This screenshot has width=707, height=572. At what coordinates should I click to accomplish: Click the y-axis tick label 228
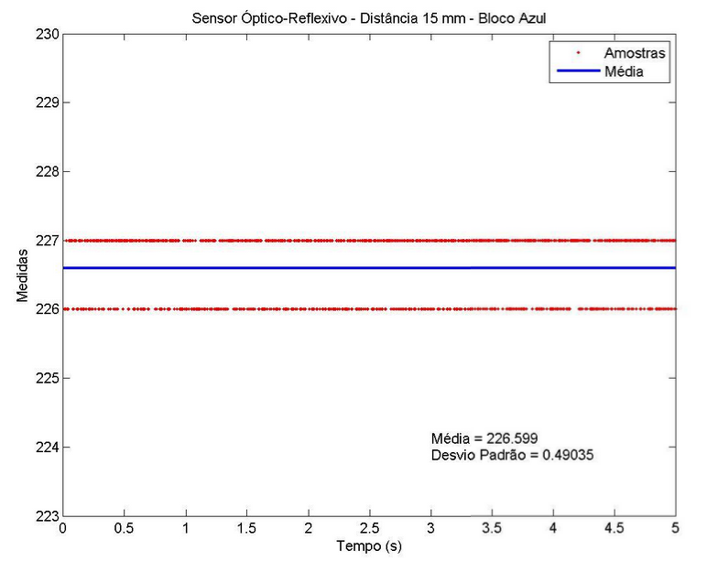48,172
